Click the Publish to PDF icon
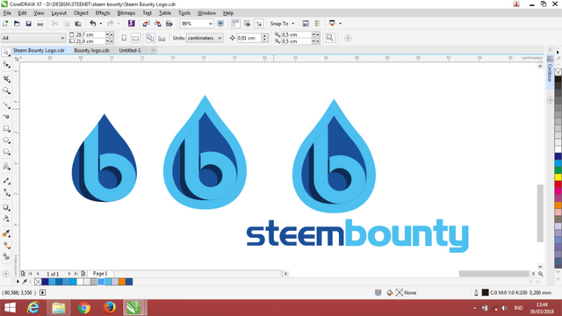Screen dimensions: 562x316 tap(169, 24)
